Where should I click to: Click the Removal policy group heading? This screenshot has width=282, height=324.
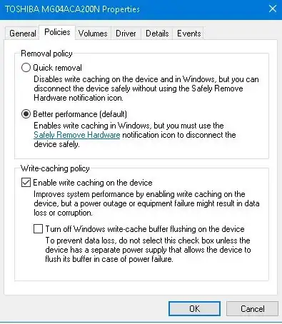[46, 54]
